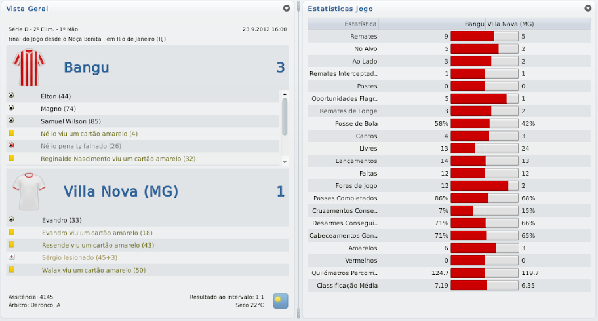Click the missed penalty icon for Nélio

pyautogui.click(x=12, y=146)
